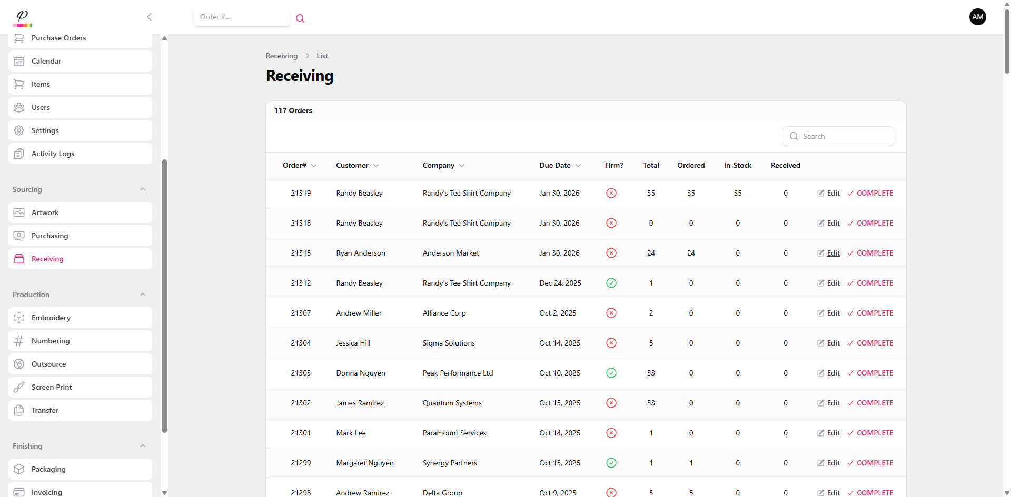The image size is (1011, 497).
Task: Click the Screen Print brush icon
Action: 19,387
